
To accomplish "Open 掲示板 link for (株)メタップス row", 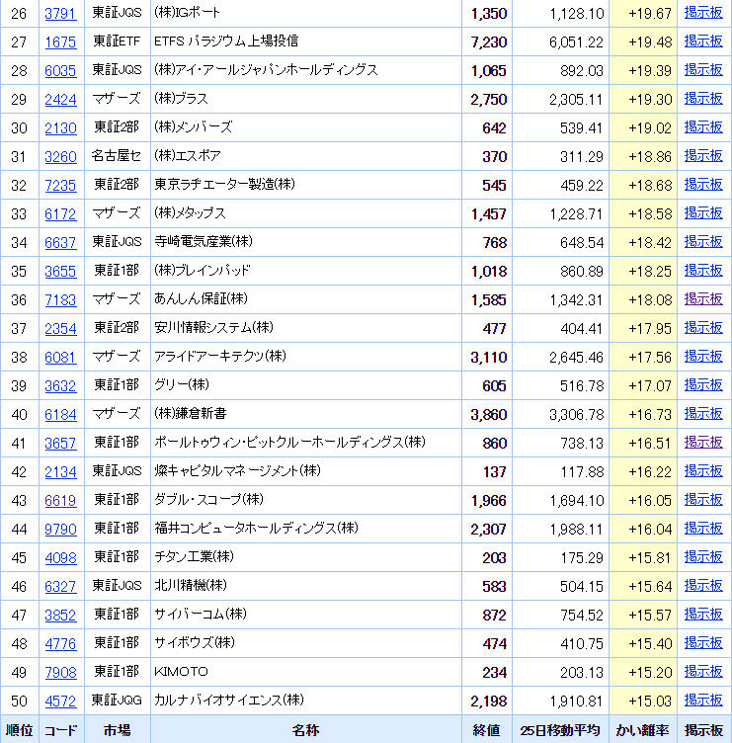I will point(703,213).
